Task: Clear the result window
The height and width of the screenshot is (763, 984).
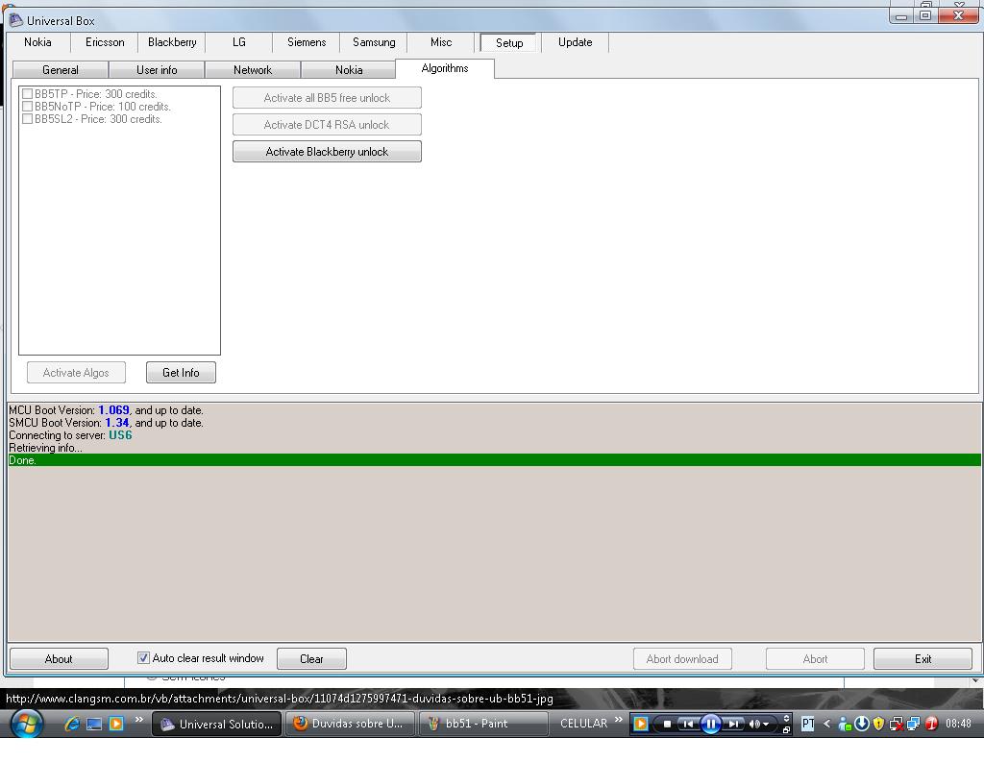Action: (x=311, y=659)
